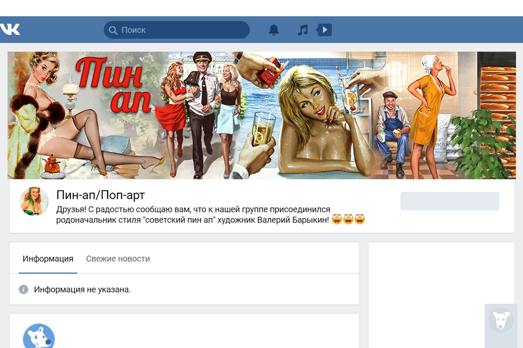Open the music note icon

[303, 30]
